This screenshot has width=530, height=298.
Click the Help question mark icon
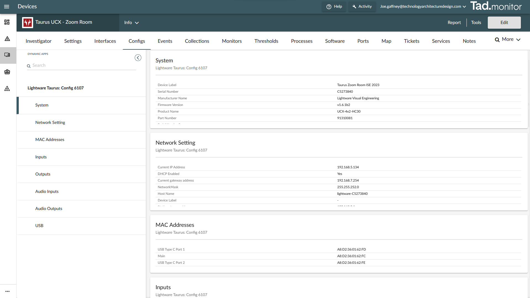329,7
